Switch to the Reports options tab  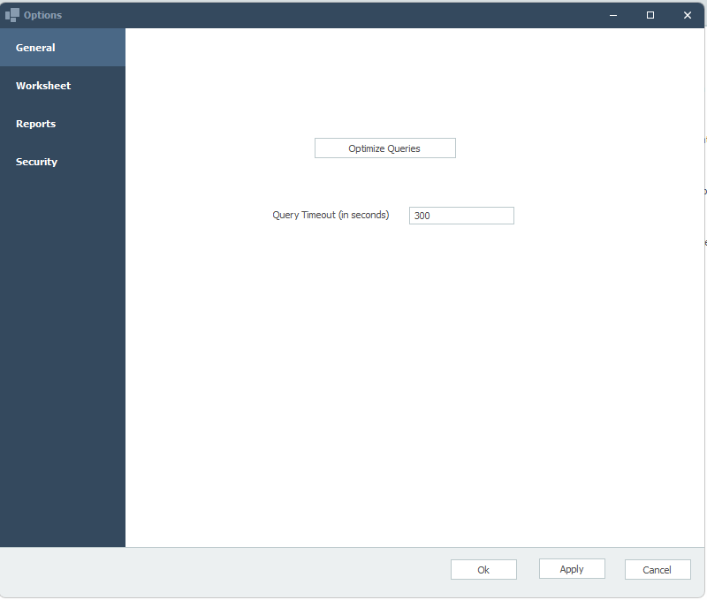(x=63, y=124)
